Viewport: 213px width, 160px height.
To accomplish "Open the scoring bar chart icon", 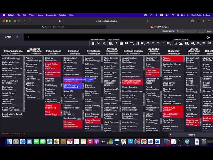I will point(186,43).
